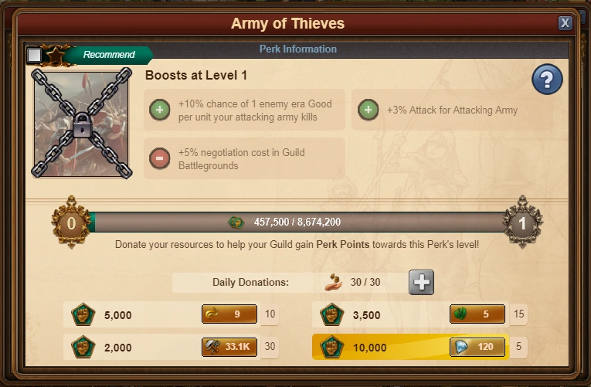Click the level 1 silver medallion
The height and width of the screenshot is (387, 591).
(522, 222)
